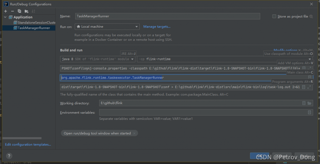
Task: Click the horizontal scrollbar in configuration tree
Action: click(22, 138)
